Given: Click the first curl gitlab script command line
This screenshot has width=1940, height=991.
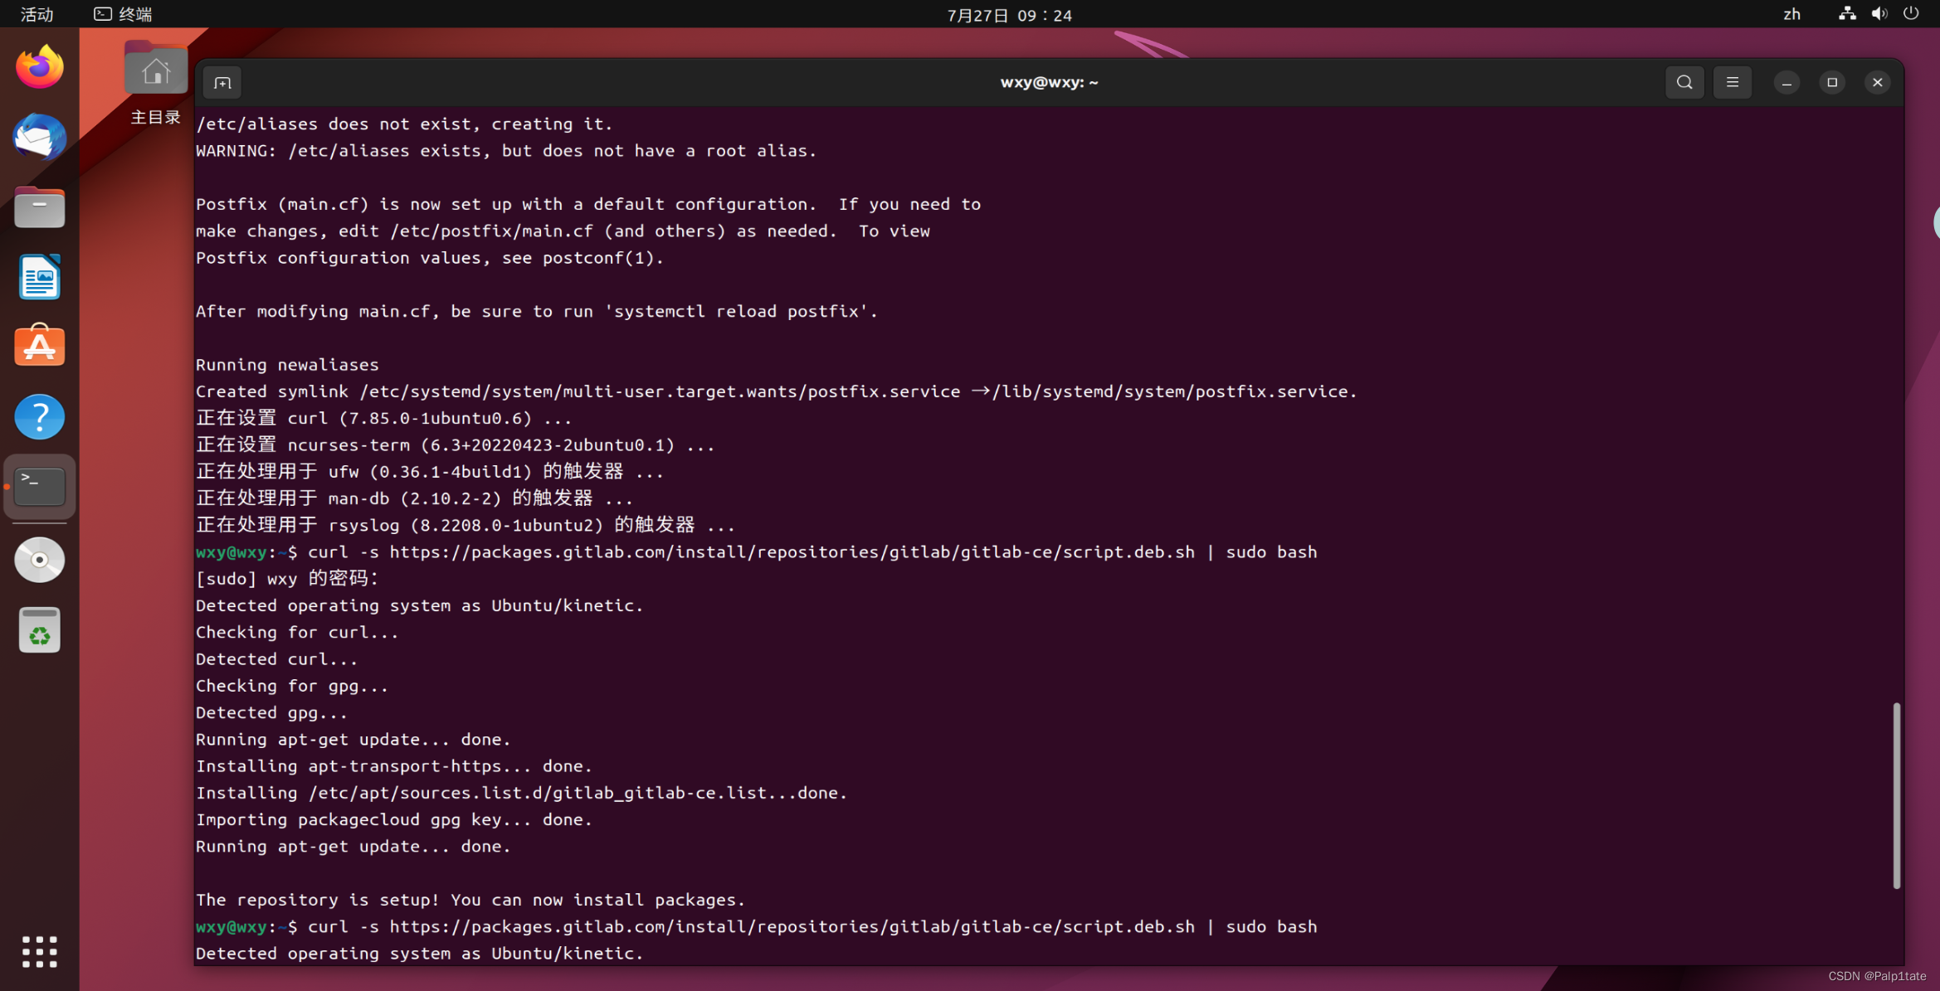Looking at the screenshot, I should point(756,552).
